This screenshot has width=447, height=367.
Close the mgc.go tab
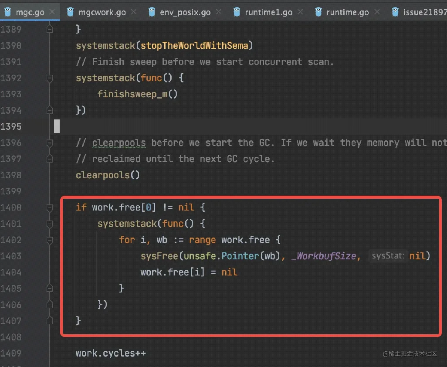coord(52,12)
